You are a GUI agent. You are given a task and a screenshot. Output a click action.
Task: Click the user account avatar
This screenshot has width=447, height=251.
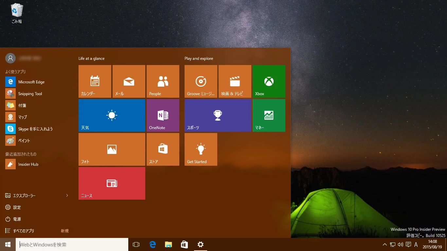click(x=10, y=58)
